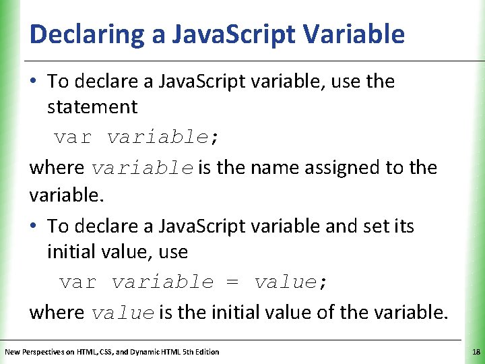Screen dimensions: 485x364
Task: Click the green gradient bar on left edge
Action: [x=7, y=182]
